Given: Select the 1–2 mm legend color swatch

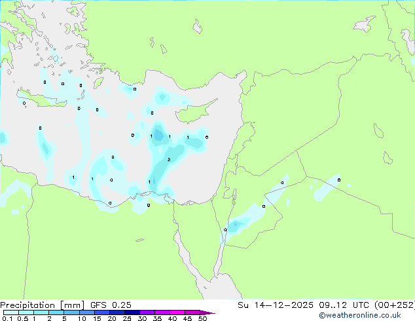Looking at the screenshot, I should [x=41, y=312].
